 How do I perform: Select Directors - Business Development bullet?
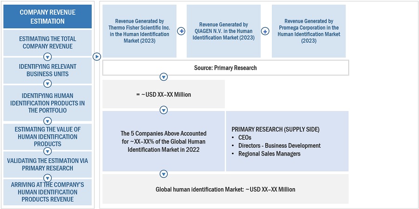click(279, 145)
